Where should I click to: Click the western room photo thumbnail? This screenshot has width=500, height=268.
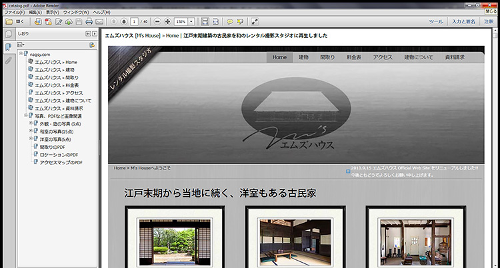[416, 242]
